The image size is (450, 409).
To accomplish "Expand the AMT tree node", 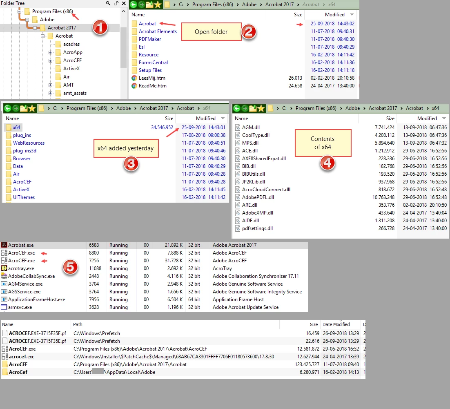I will (50, 85).
